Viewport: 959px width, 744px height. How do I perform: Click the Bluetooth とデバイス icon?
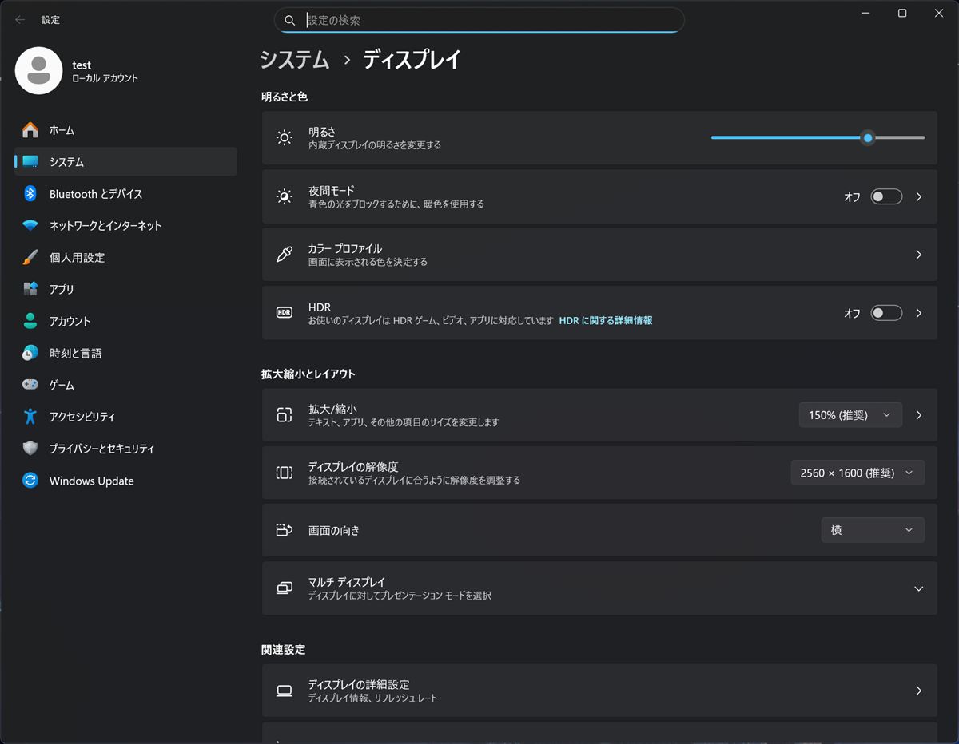pos(30,194)
